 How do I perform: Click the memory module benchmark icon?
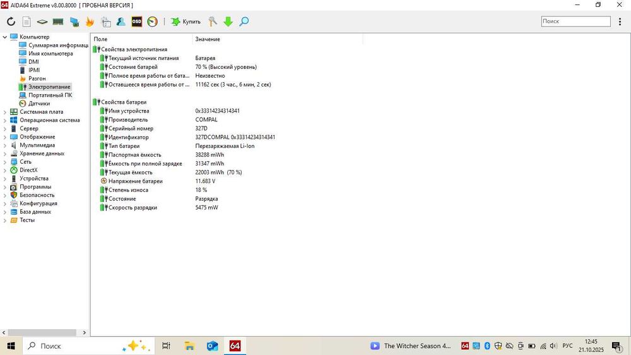click(58, 21)
